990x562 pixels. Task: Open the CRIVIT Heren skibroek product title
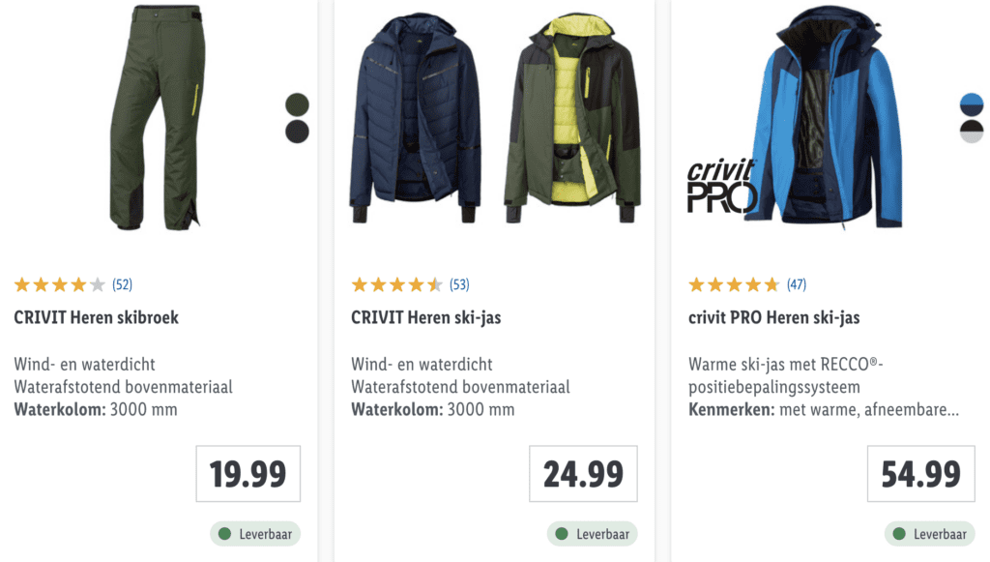point(97,317)
